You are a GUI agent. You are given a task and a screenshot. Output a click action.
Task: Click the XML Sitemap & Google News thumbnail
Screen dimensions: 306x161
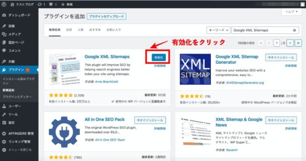(x=195, y=132)
